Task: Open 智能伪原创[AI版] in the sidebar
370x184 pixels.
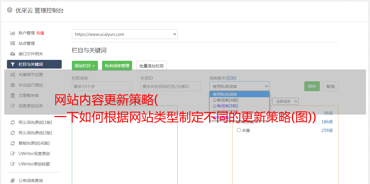Action: pyautogui.click(x=34, y=143)
